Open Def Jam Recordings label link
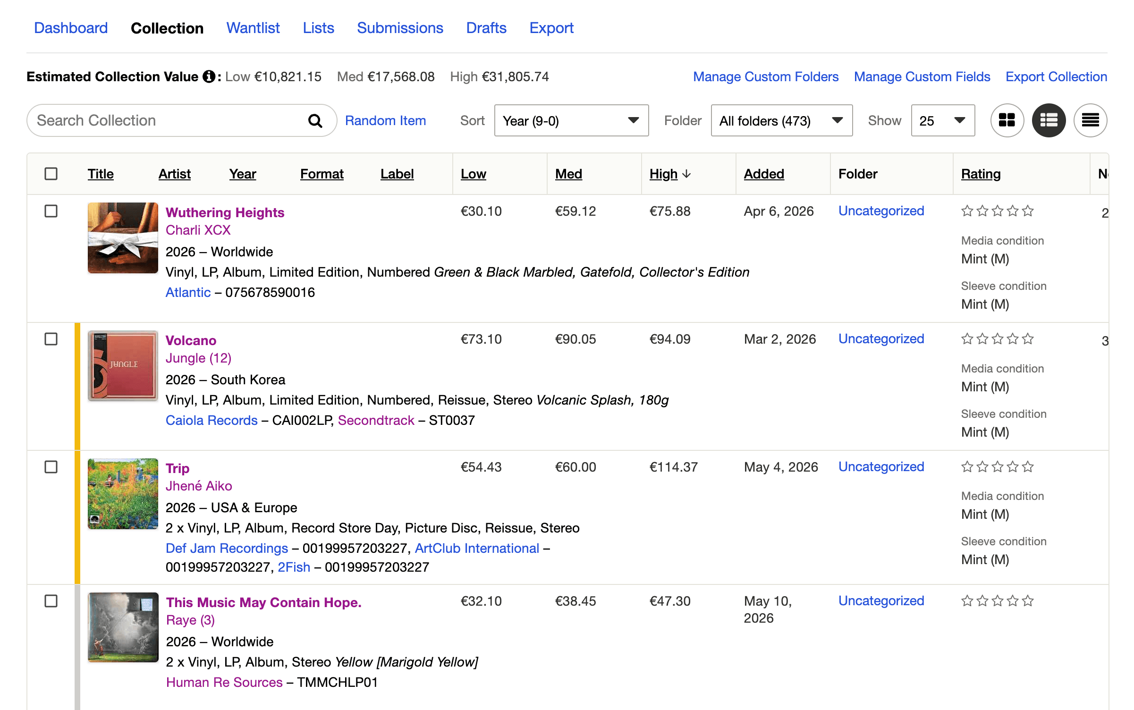 227,549
